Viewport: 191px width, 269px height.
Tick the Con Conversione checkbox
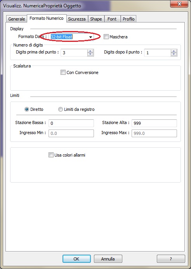[x=63, y=72]
